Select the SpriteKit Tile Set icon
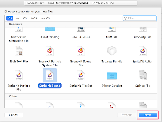Viewport: 162px width, 122px height. (81, 75)
